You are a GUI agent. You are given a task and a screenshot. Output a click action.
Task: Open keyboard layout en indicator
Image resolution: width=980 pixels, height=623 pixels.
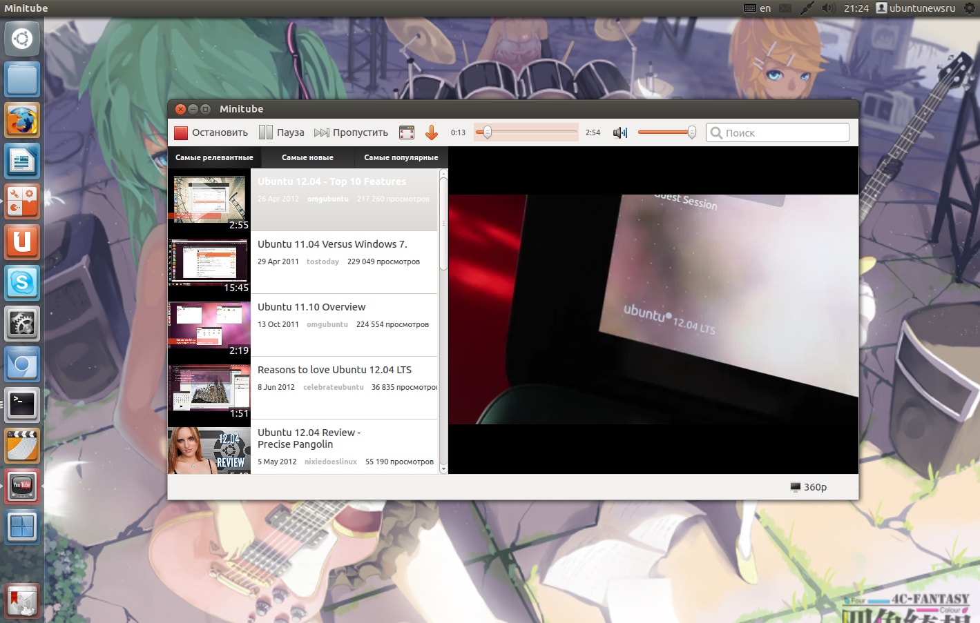758,8
